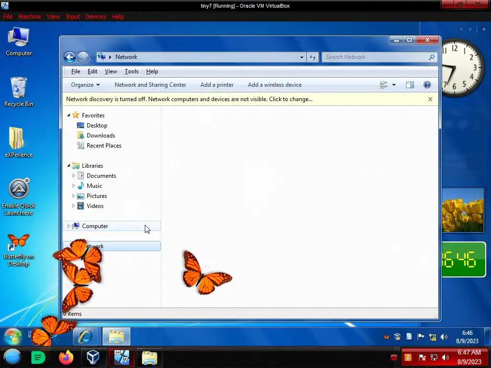Collapse the Libraries tree group
Viewport: 491px width, 368px height.
pyautogui.click(x=69, y=165)
